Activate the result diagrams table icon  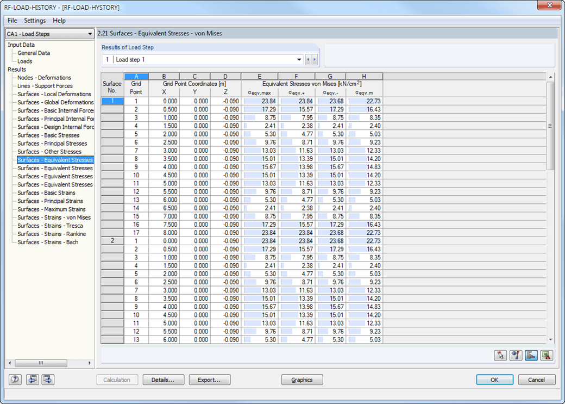531,355
